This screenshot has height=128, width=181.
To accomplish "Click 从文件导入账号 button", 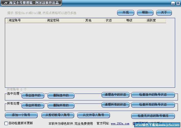I will coord(94,115).
